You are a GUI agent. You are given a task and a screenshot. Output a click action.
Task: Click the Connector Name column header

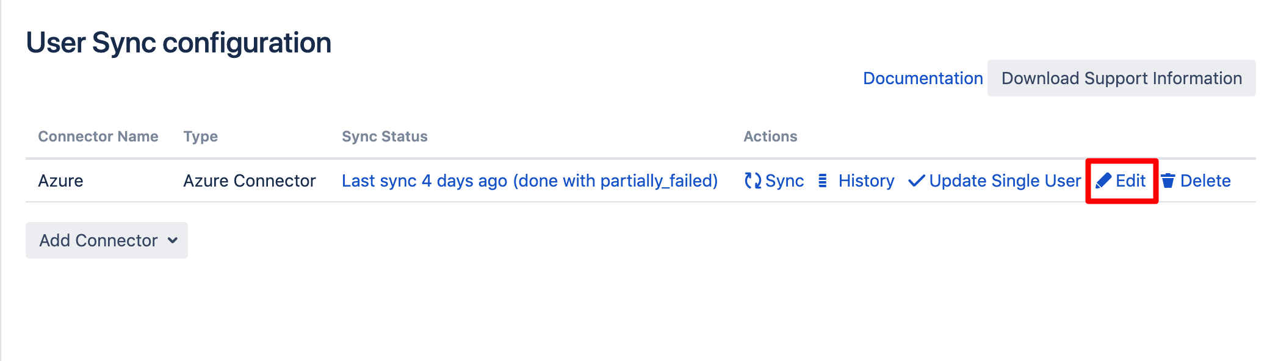[98, 137]
